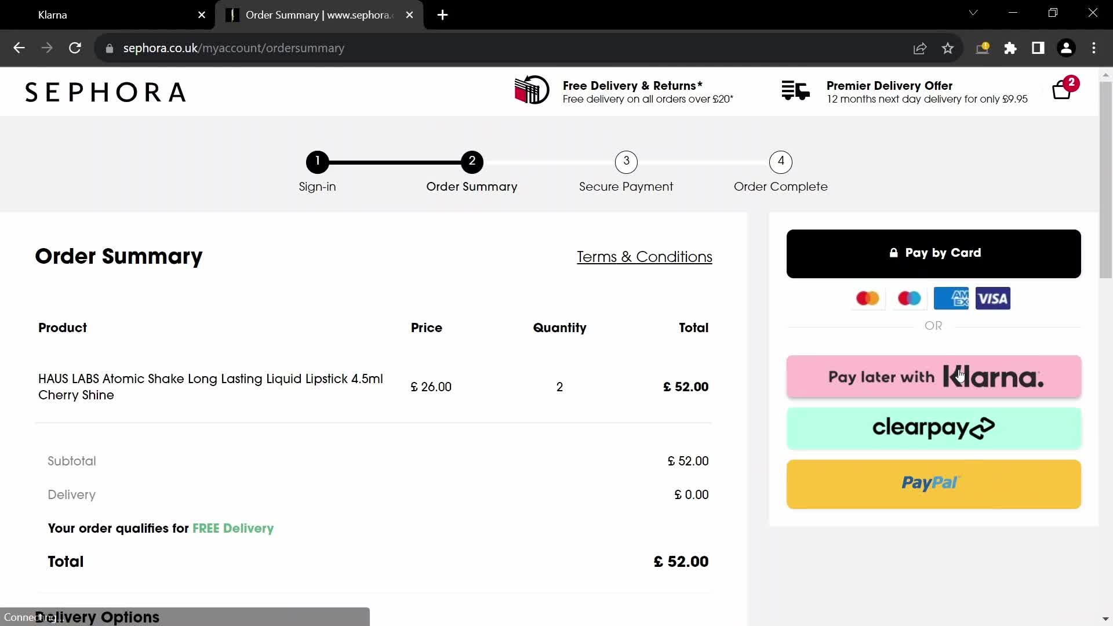Reload the Sephora page
This screenshot has height=626, width=1113.
(75, 48)
